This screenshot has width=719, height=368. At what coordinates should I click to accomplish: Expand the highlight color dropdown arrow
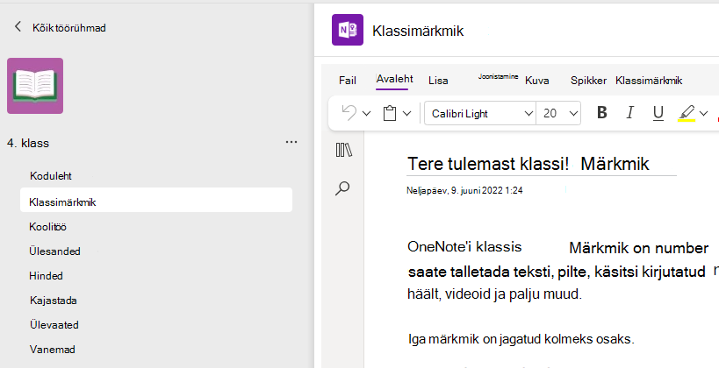click(703, 113)
